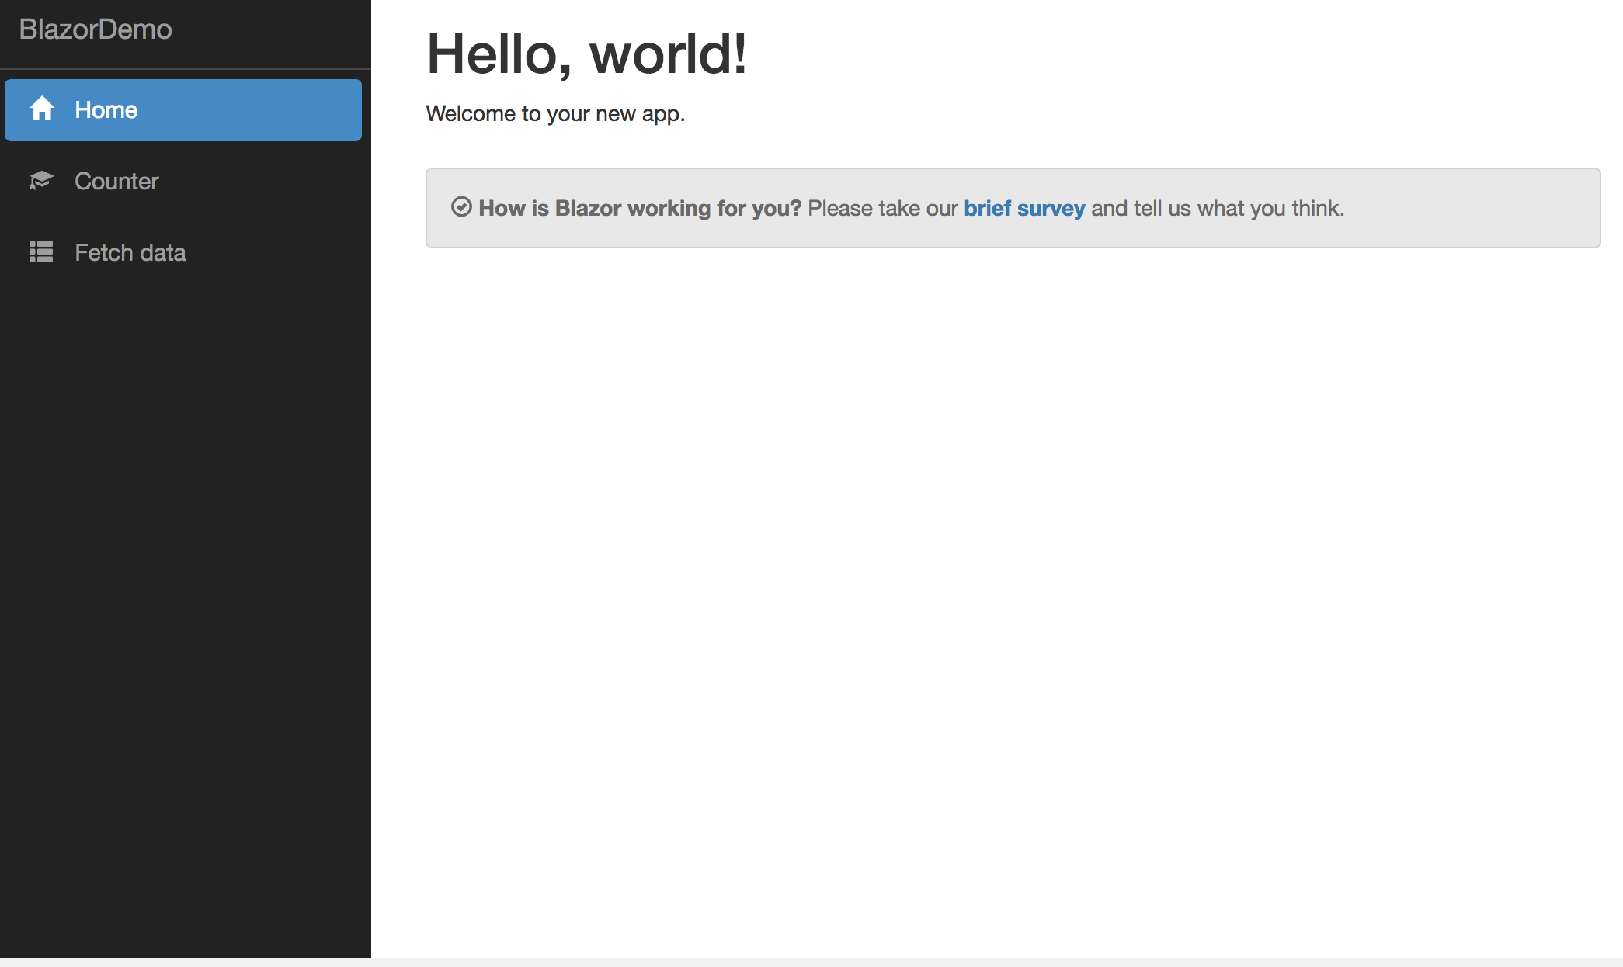Click the Welcome to your new app text
This screenshot has height=967, width=1623.
(555, 113)
